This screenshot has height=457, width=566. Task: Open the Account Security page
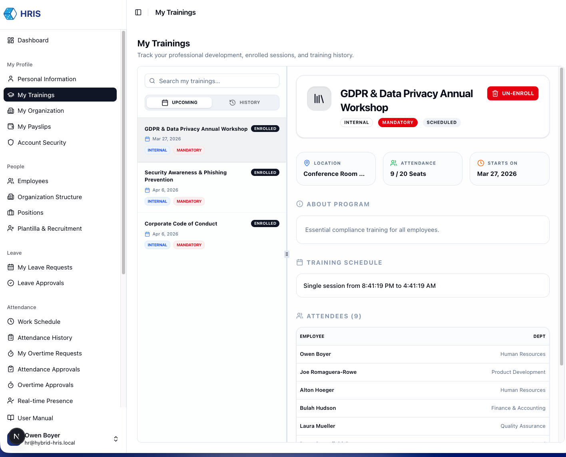(x=42, y=143)
